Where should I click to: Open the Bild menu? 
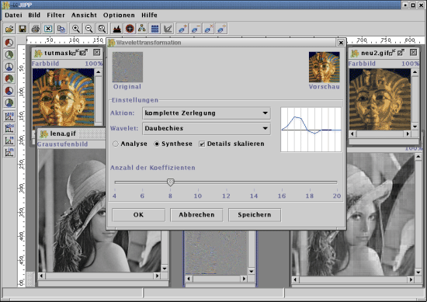34,16
